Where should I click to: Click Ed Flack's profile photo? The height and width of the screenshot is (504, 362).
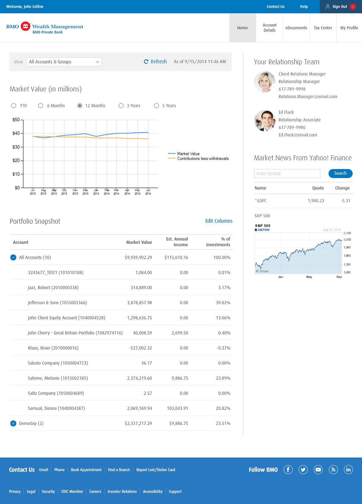pyautogui.click(x=265, y=120)
